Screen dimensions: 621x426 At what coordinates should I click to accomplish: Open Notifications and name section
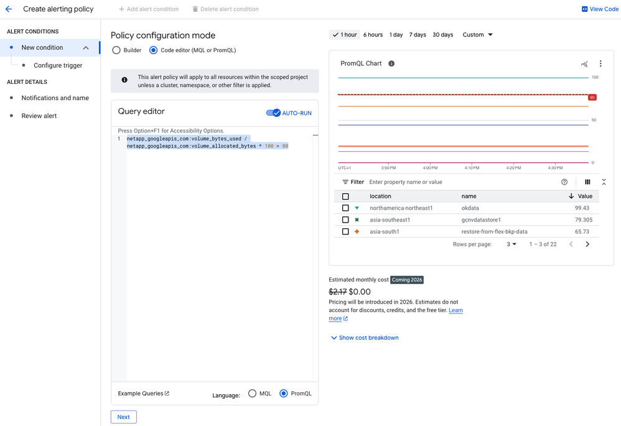coord(55,98)
